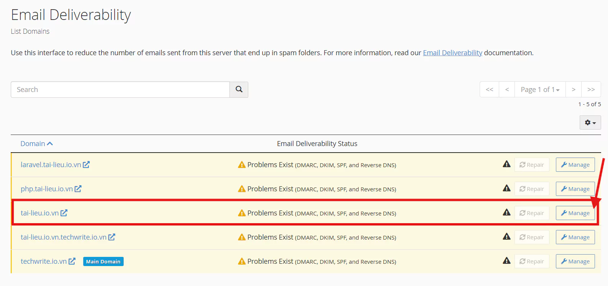
Task: Click the domain Search input field
Action: click(x=120, y=89)
